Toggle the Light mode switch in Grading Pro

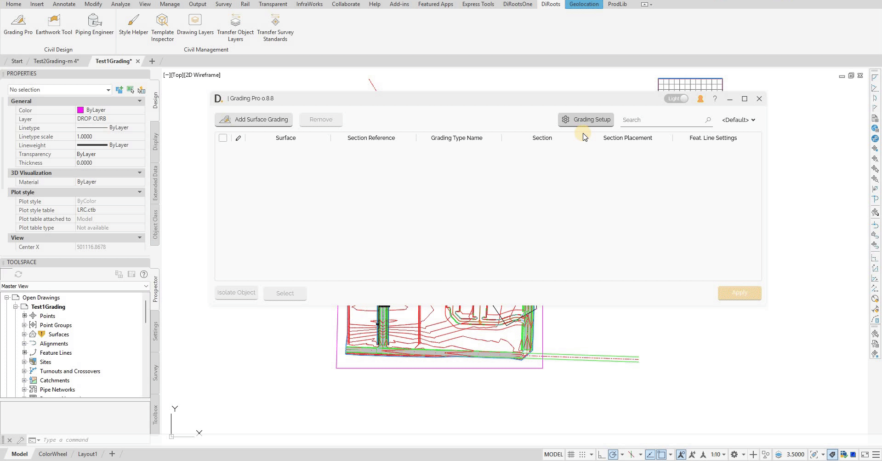pos(676,98)
